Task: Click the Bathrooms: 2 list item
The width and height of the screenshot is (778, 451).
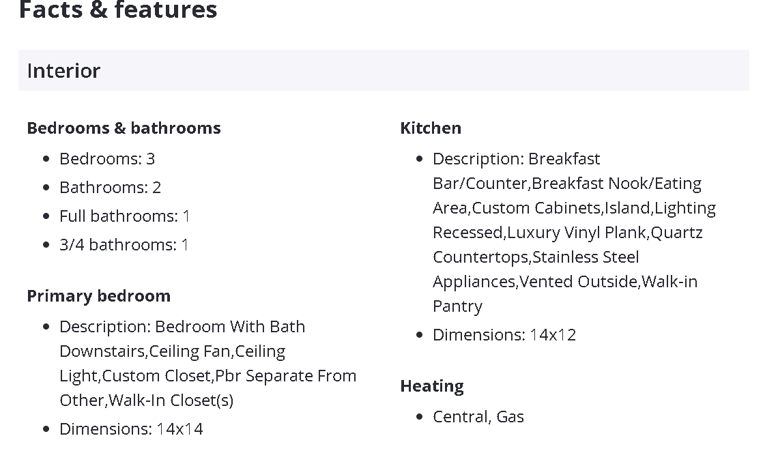Action: tap(110, 188)
